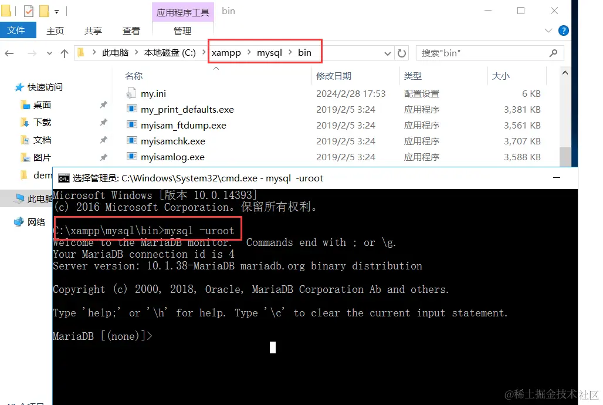Screen dimensions: 603x405
Task: Click the file list scrollbar thumb
Action: tap(565, 156)
